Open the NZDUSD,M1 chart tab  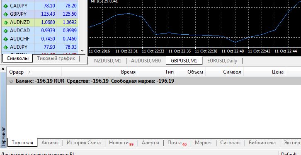(x=107, y=61)
